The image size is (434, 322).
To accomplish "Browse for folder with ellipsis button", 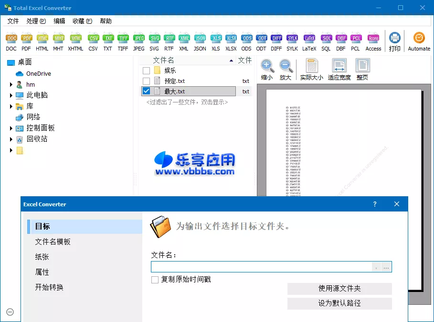I will click(x=386, y=267).
